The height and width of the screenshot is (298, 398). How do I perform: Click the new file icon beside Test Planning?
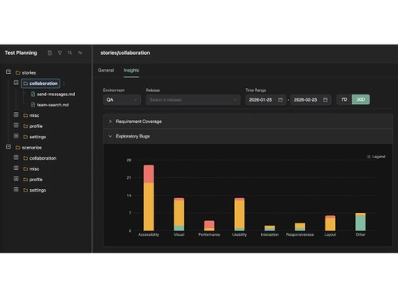49,53
